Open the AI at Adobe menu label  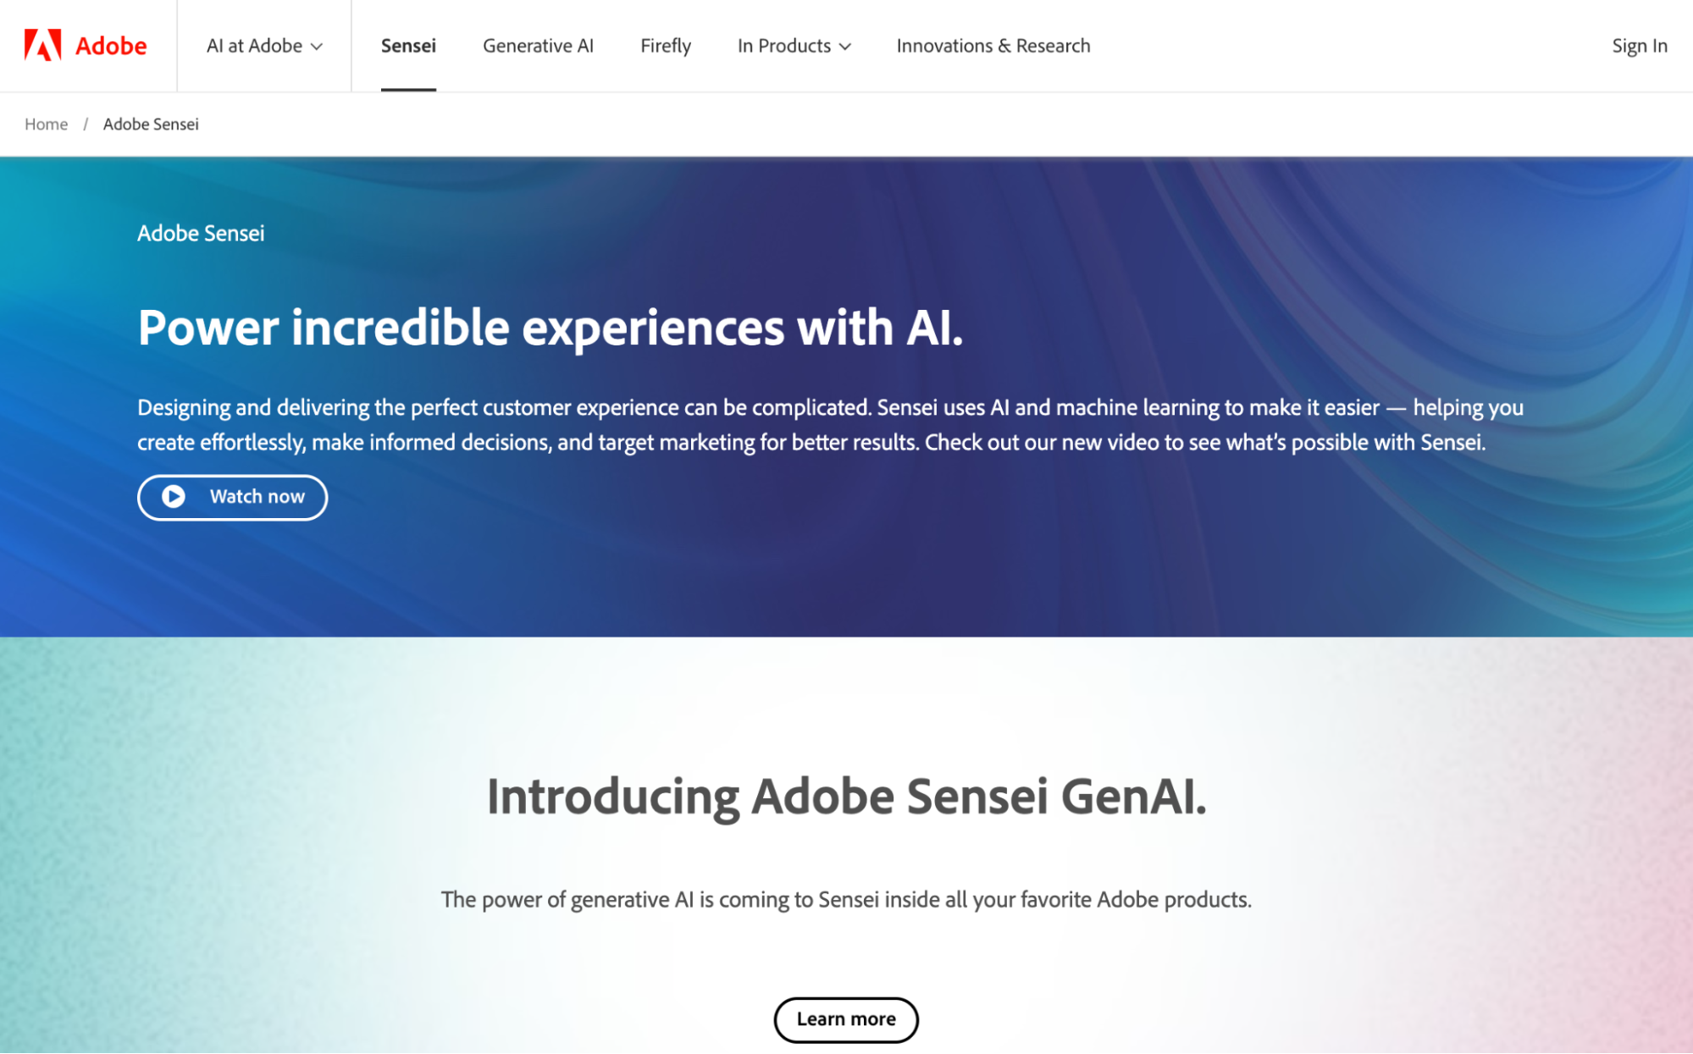254,46
